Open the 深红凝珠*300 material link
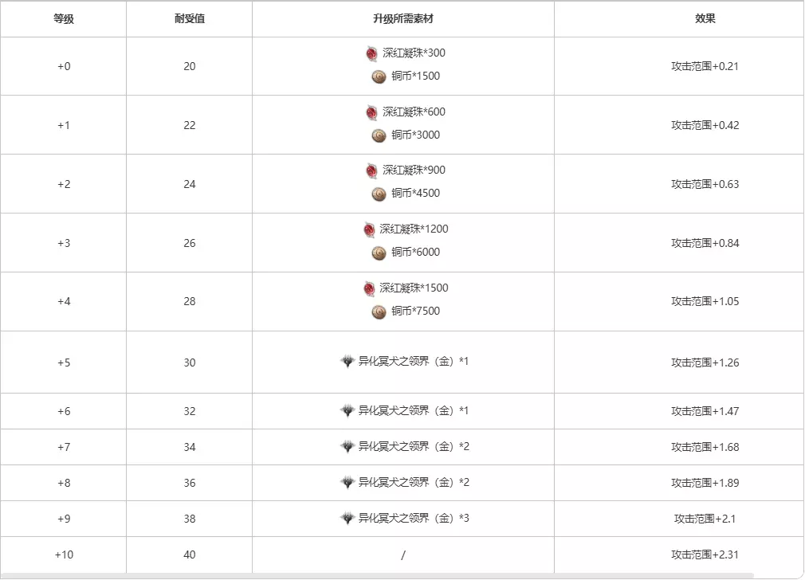The image size is (805, 580). click(x=414, y=53)
